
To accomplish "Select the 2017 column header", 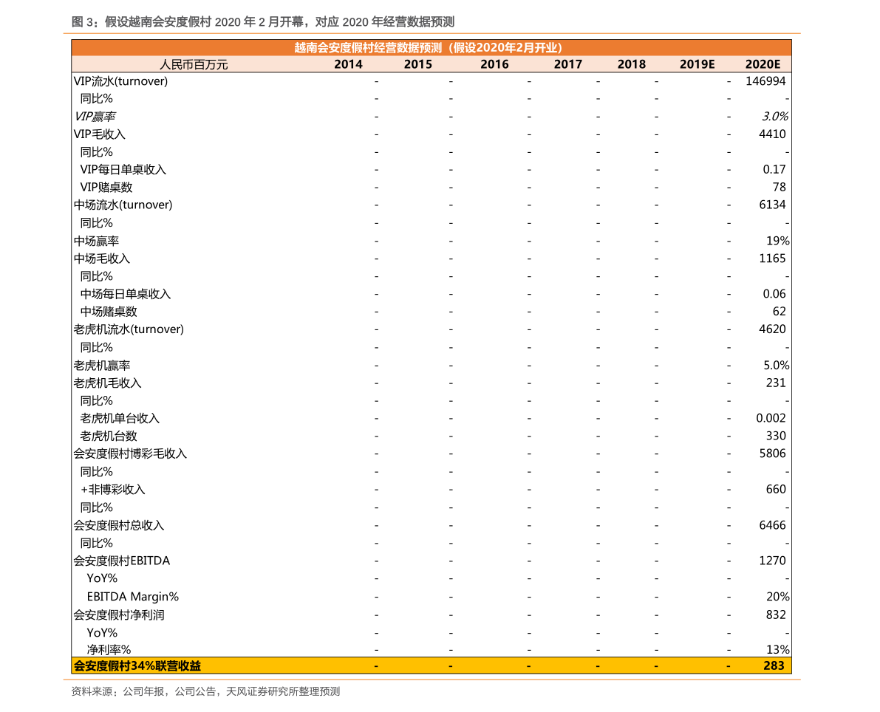I will 567,64.
